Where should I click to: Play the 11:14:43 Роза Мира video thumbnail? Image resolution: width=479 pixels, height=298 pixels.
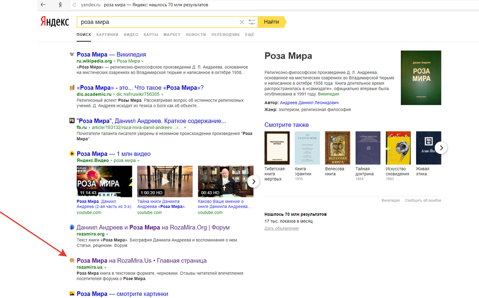pyautogui.click(x=104, y=182)
